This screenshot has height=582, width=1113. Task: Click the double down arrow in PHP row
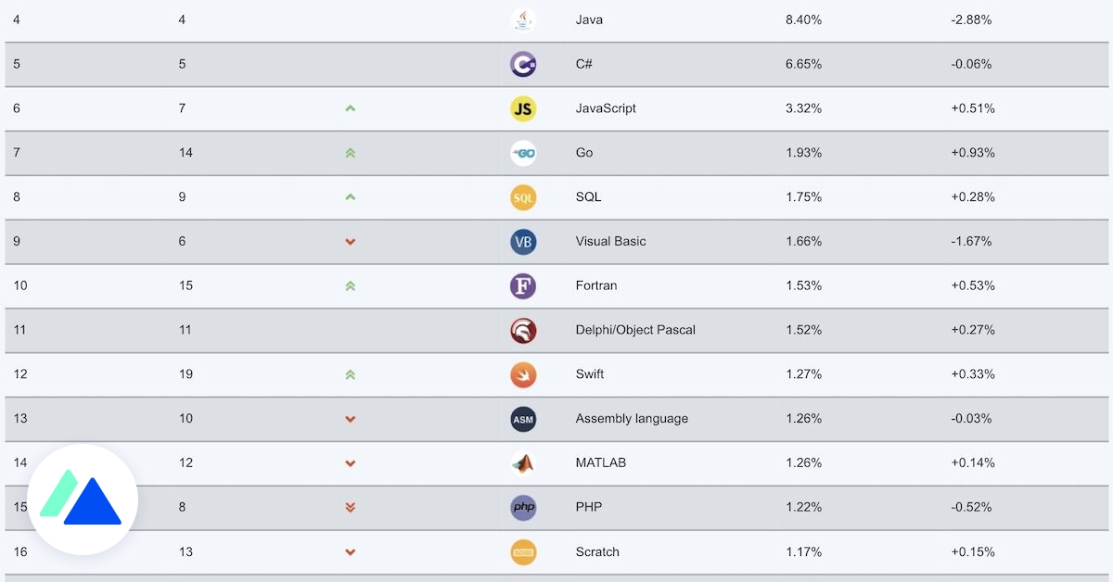coord(350,508)
